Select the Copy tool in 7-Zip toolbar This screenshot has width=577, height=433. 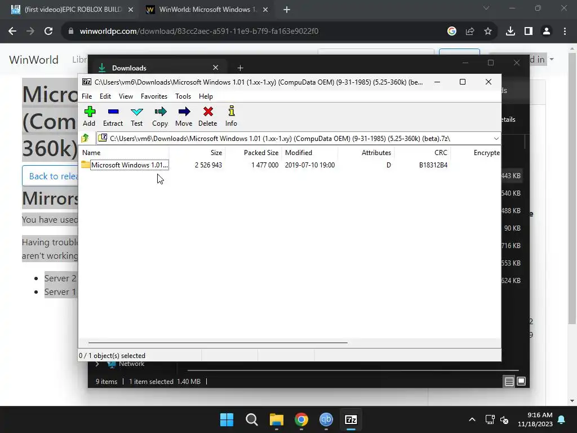click(160, 116)
